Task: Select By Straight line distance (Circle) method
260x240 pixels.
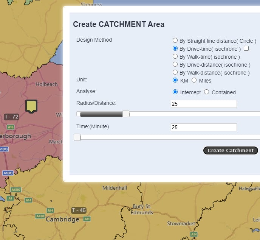Action: (x=175, y=41)
